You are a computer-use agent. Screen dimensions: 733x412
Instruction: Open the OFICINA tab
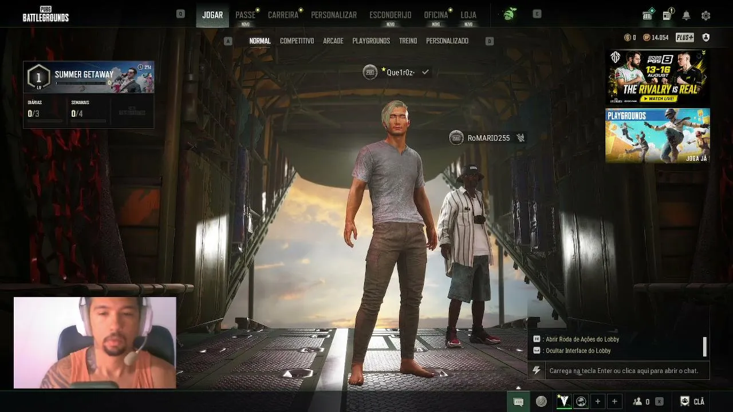(436, 15)
